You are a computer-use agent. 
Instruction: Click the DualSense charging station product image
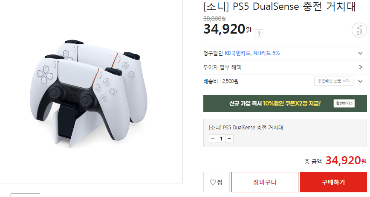(x=89, y=94)
